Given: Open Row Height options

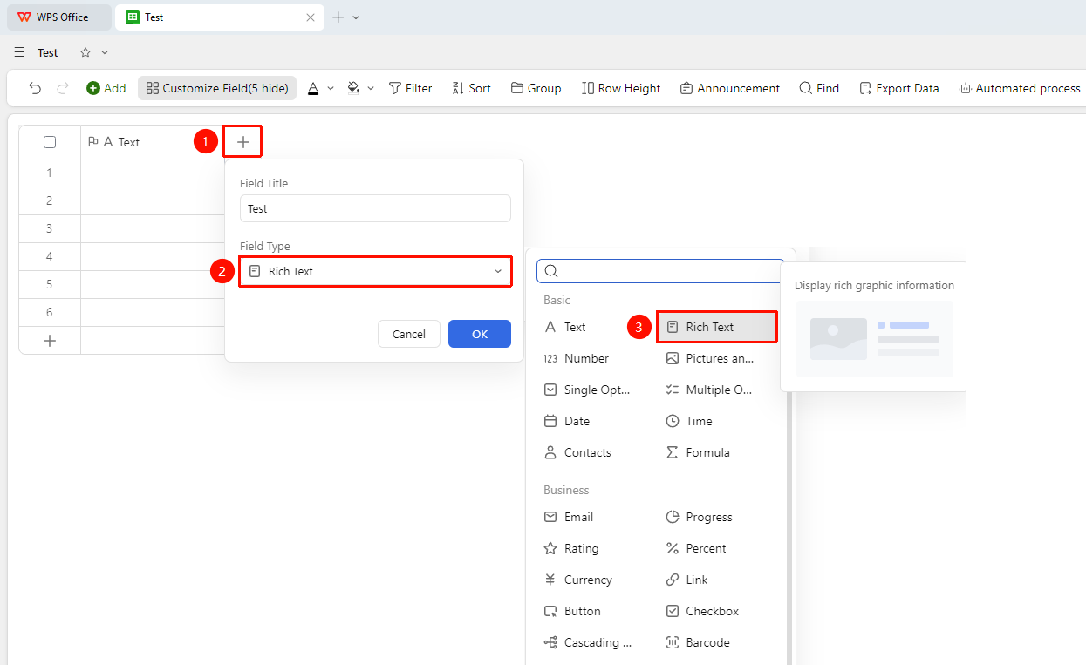Looking at the screenshot, I should (621, 88).
